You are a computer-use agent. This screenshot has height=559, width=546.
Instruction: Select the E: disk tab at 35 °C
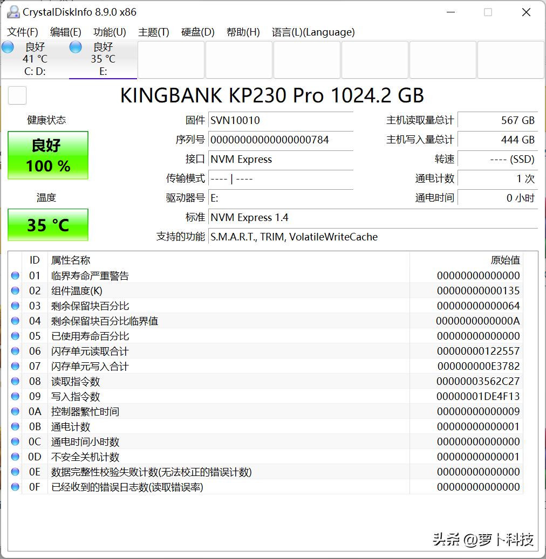[103, 59]
